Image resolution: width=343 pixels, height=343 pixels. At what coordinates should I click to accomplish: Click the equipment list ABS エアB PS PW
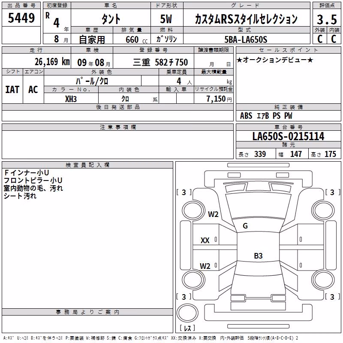266,116
